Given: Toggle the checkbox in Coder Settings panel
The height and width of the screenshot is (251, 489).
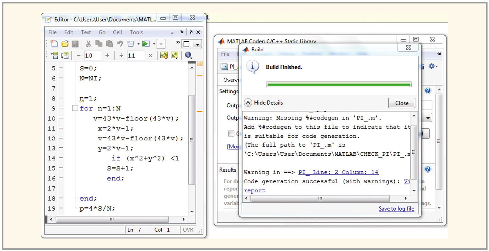Looking at the screenshot, I should coord(231,134).
